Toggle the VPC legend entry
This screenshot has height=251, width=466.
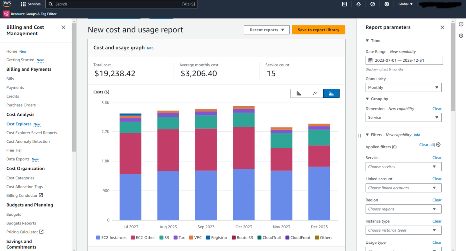[x=195, y=237]
